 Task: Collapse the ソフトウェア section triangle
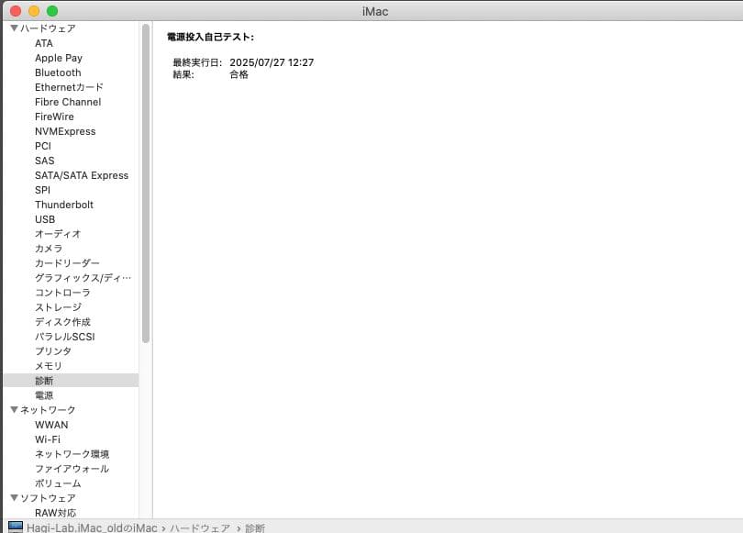pyautogui.click(x=14, y=497)
